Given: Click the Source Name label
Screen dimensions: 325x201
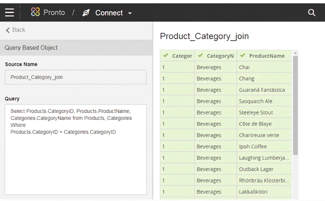Looking at the screenshot, I should point(21,64).
